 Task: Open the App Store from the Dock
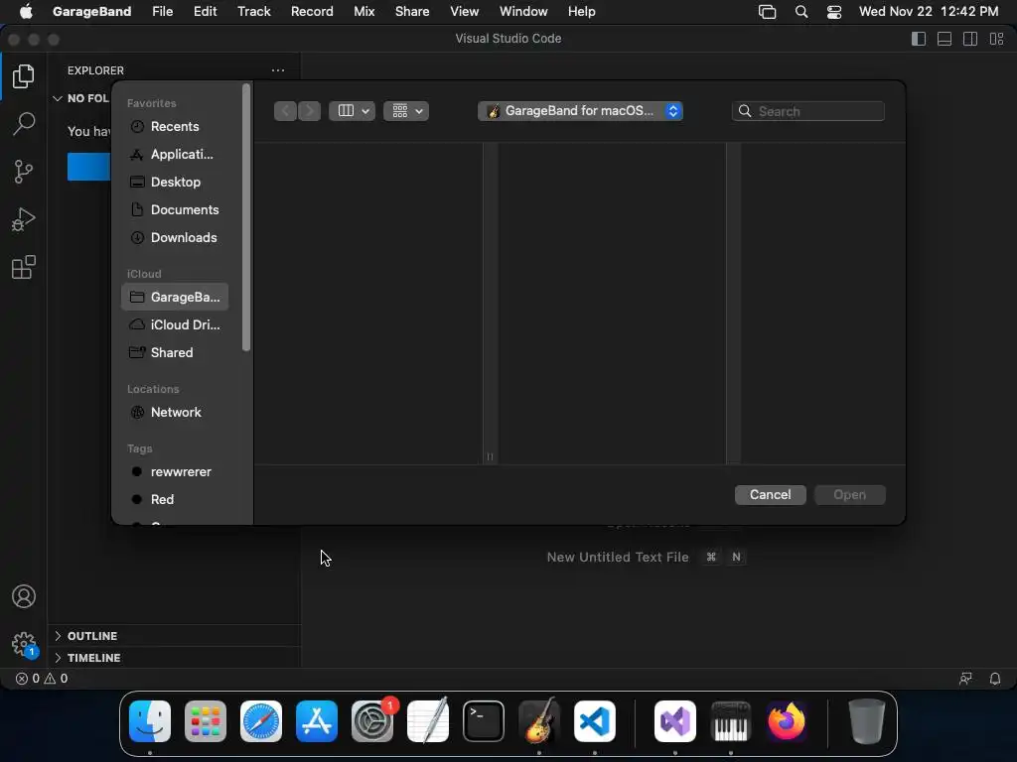tap(317, 721)
